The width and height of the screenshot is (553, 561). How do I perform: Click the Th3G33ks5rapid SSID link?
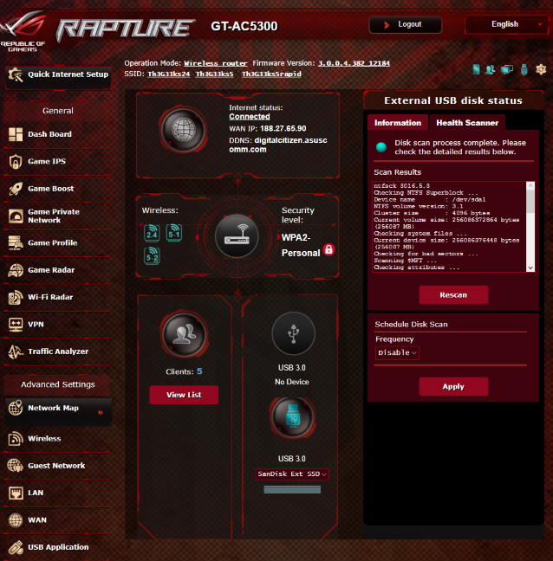click(x=271, y=74)
